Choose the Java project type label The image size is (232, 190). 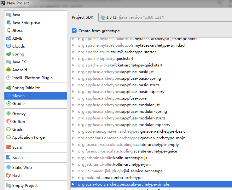(16, 15)
